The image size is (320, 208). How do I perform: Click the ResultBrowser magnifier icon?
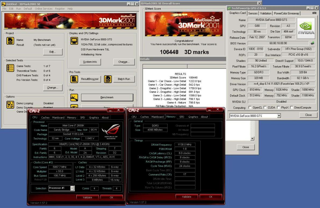[74, 79]
